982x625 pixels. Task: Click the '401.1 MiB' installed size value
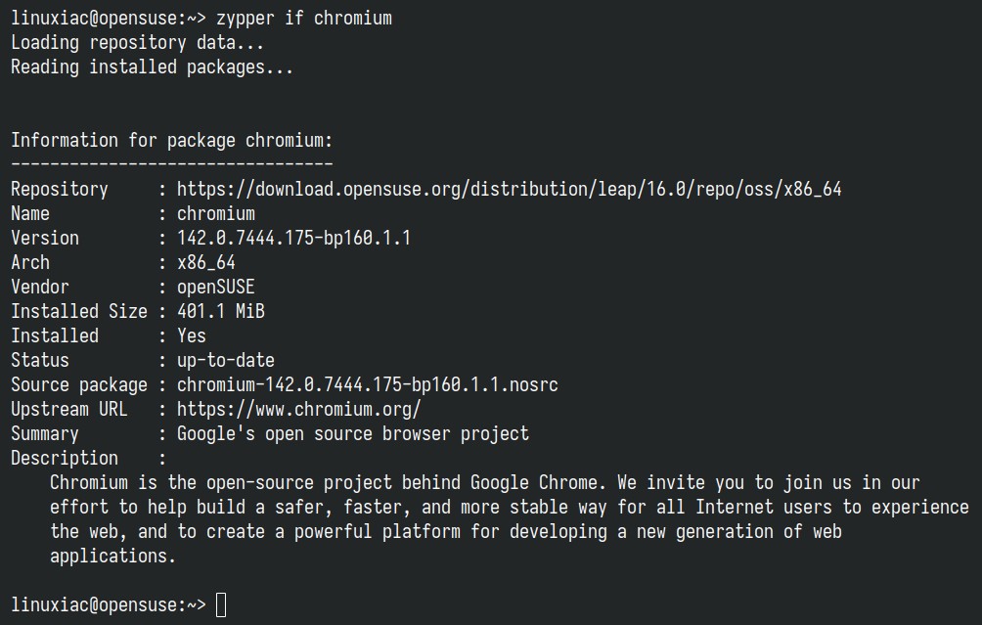[x=220, y=311]
